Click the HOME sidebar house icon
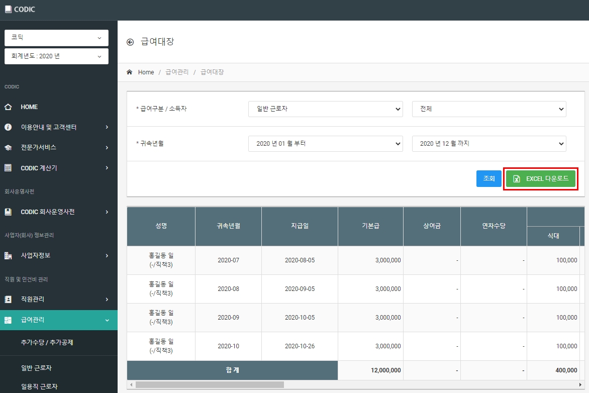The image size is (589, 393). tap(8, 107)
